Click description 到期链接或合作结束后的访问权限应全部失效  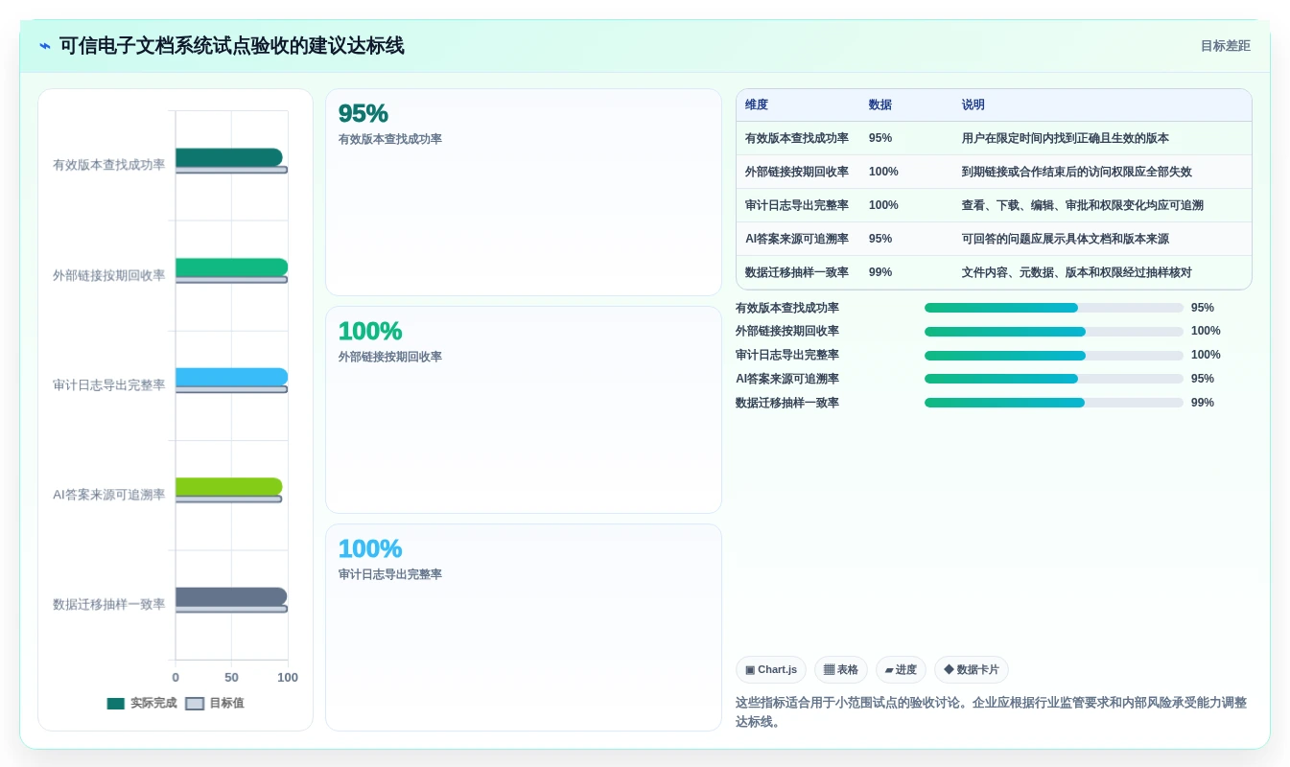pyautogui.click(x=1077, y=172)
